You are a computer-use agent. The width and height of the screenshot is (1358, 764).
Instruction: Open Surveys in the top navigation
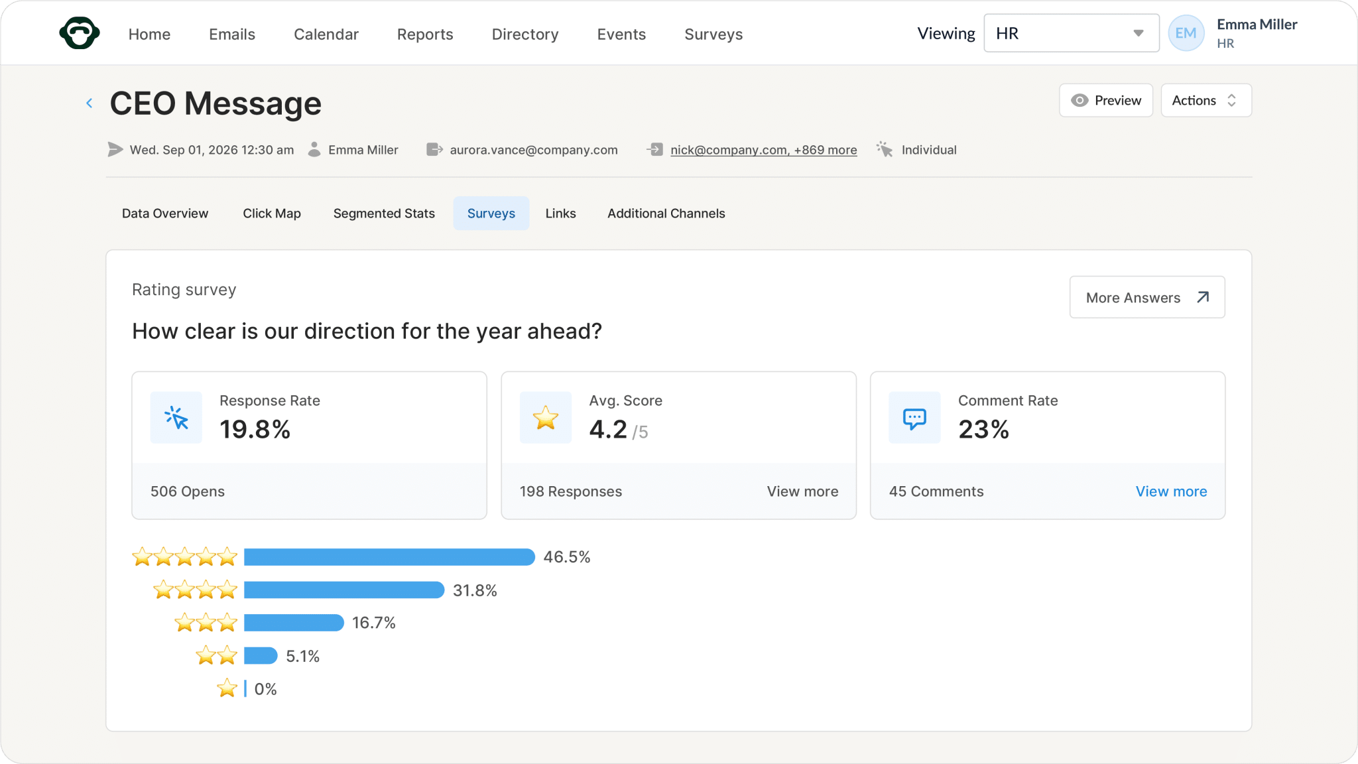tap(713, 34)
